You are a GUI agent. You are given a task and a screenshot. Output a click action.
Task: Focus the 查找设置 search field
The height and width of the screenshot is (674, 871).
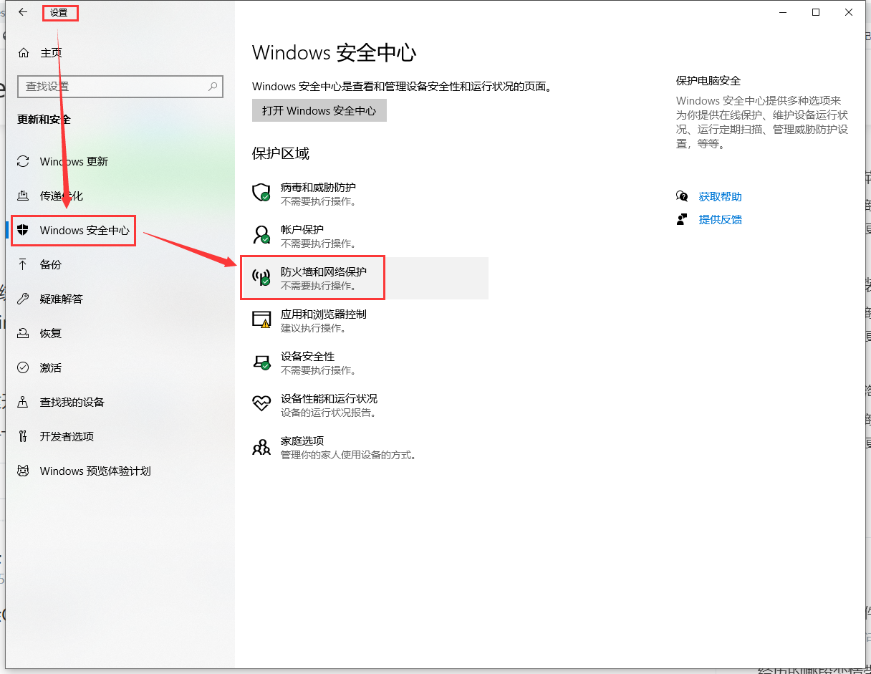120,87
